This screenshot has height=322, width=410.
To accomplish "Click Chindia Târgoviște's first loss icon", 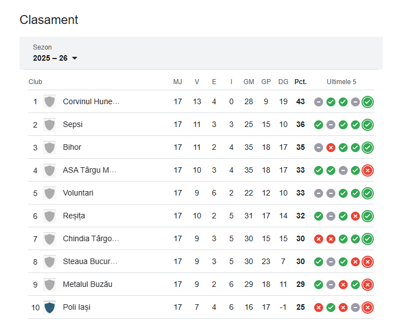I will pyautogui.click(x=319, y=239).
